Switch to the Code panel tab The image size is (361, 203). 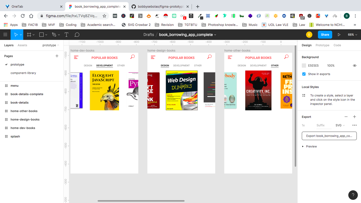pyautogui.click(x=337, y=45)
